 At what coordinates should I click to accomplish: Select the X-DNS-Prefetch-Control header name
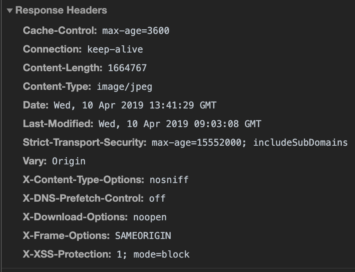[83, 198]
